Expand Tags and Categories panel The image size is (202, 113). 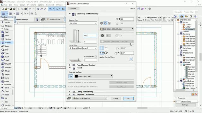[70, 94]
